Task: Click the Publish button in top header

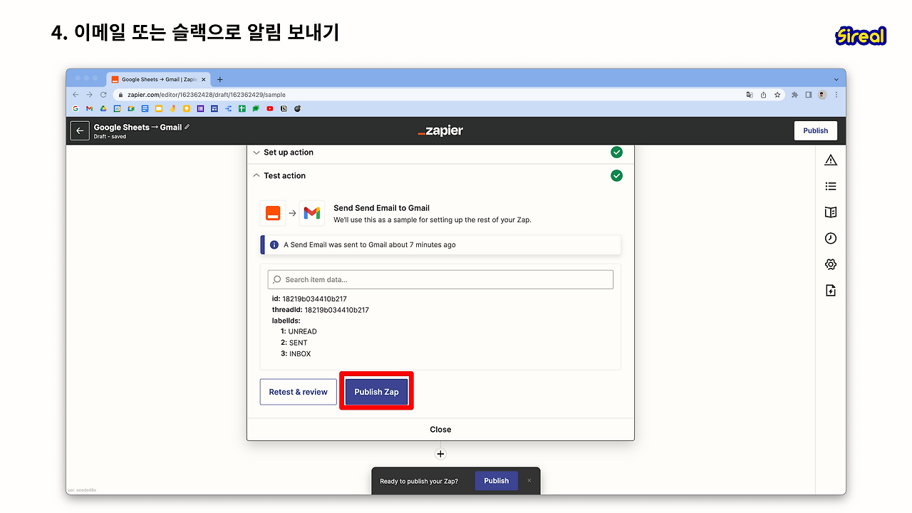Action: click(x=815, y=131)
